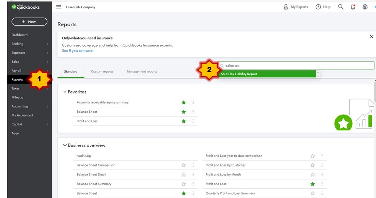Go to Dashboard in the sidebar
Image resolution: width=376 pixels, height=198 pixels.
point(20,35)
